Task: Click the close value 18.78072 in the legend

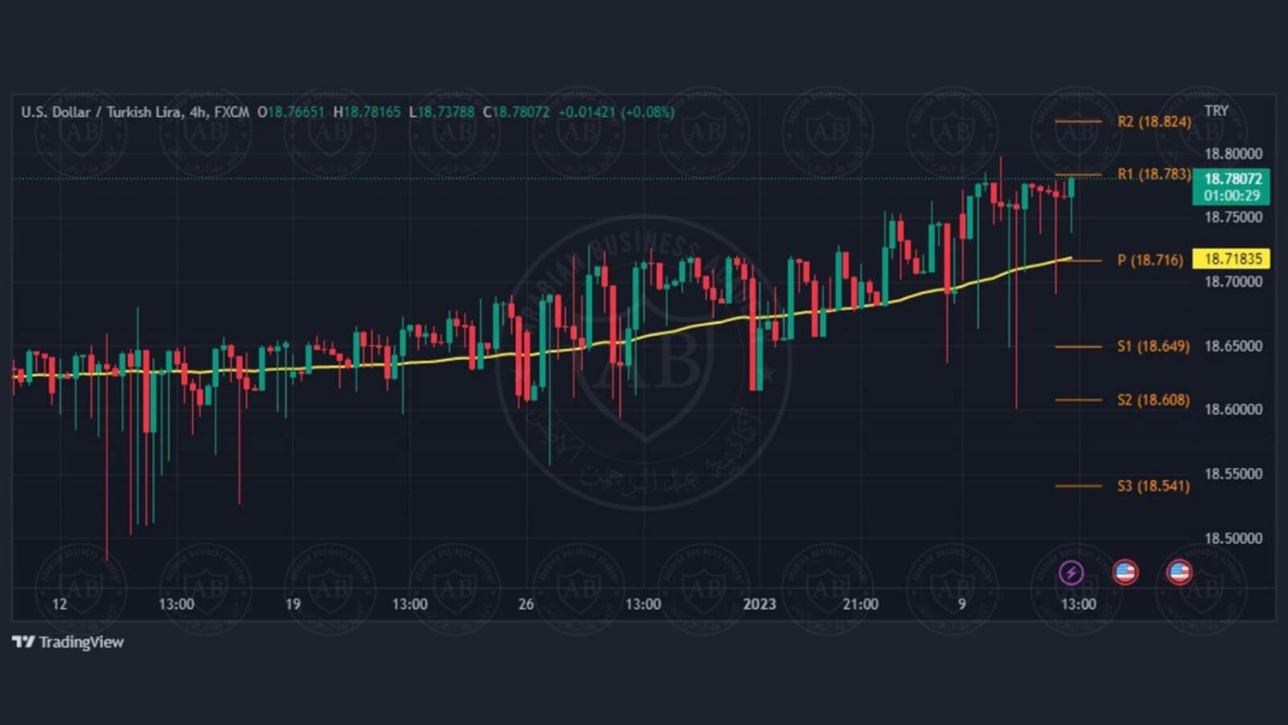Action: click(520, 112)
